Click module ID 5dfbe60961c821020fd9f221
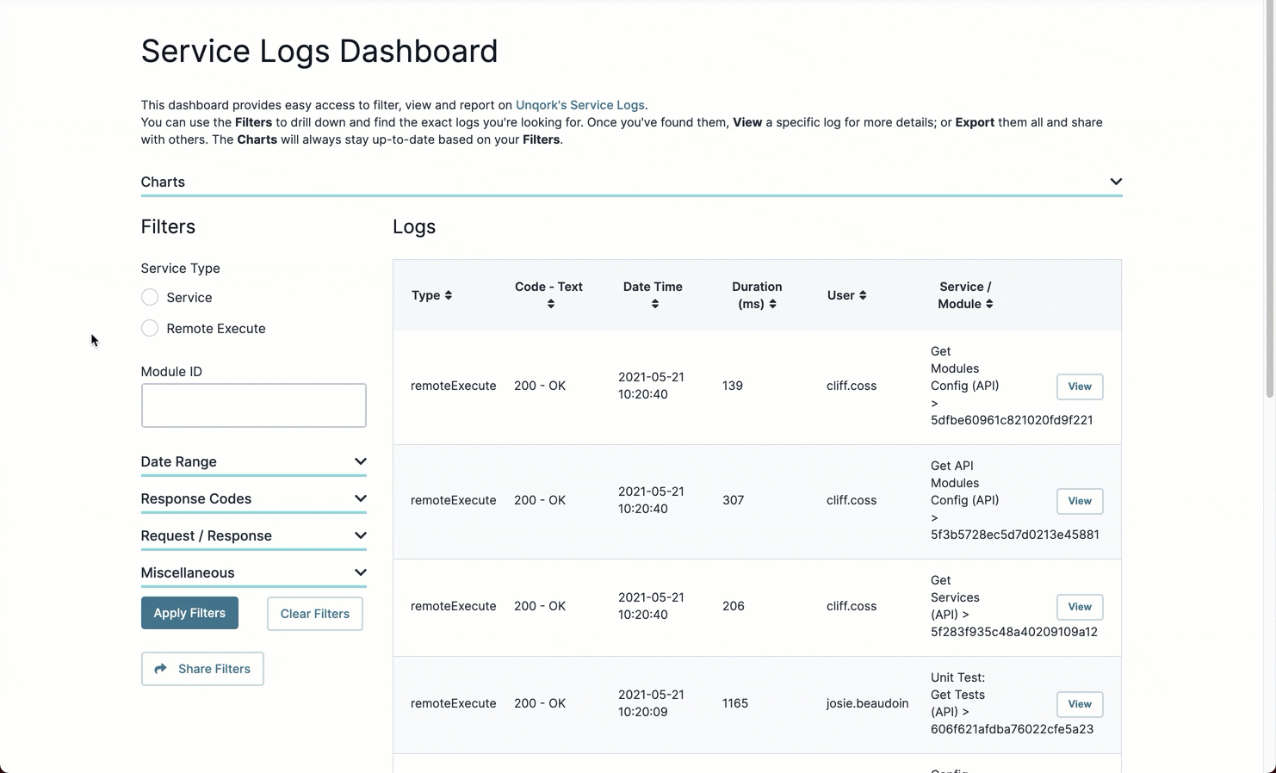Image resolution: width=1276 pixels, height=773 pixels. pyautogui.click(x=1012, y=420)
